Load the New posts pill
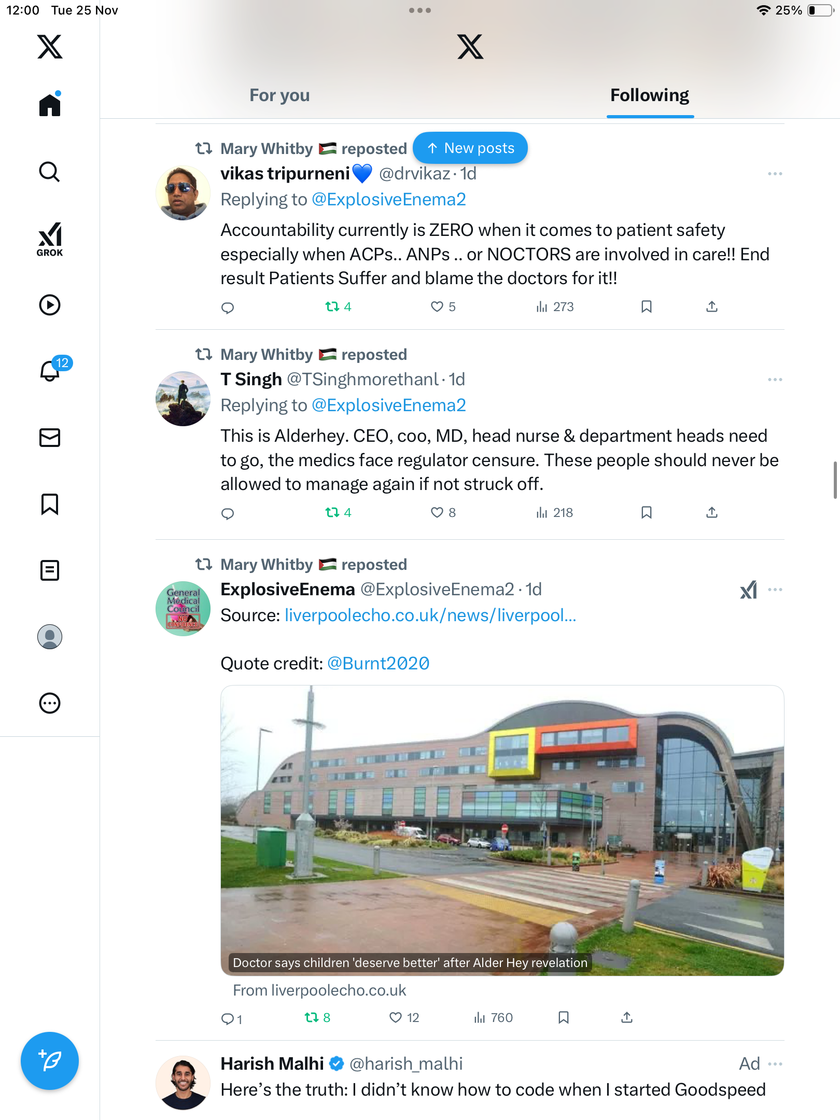840x1120 pixels. (x=470, y=148)
